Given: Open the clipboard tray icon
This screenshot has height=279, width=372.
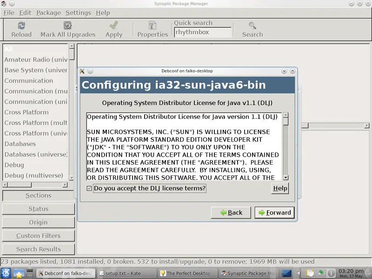Looking at the screenshot, I should point(310,273).
